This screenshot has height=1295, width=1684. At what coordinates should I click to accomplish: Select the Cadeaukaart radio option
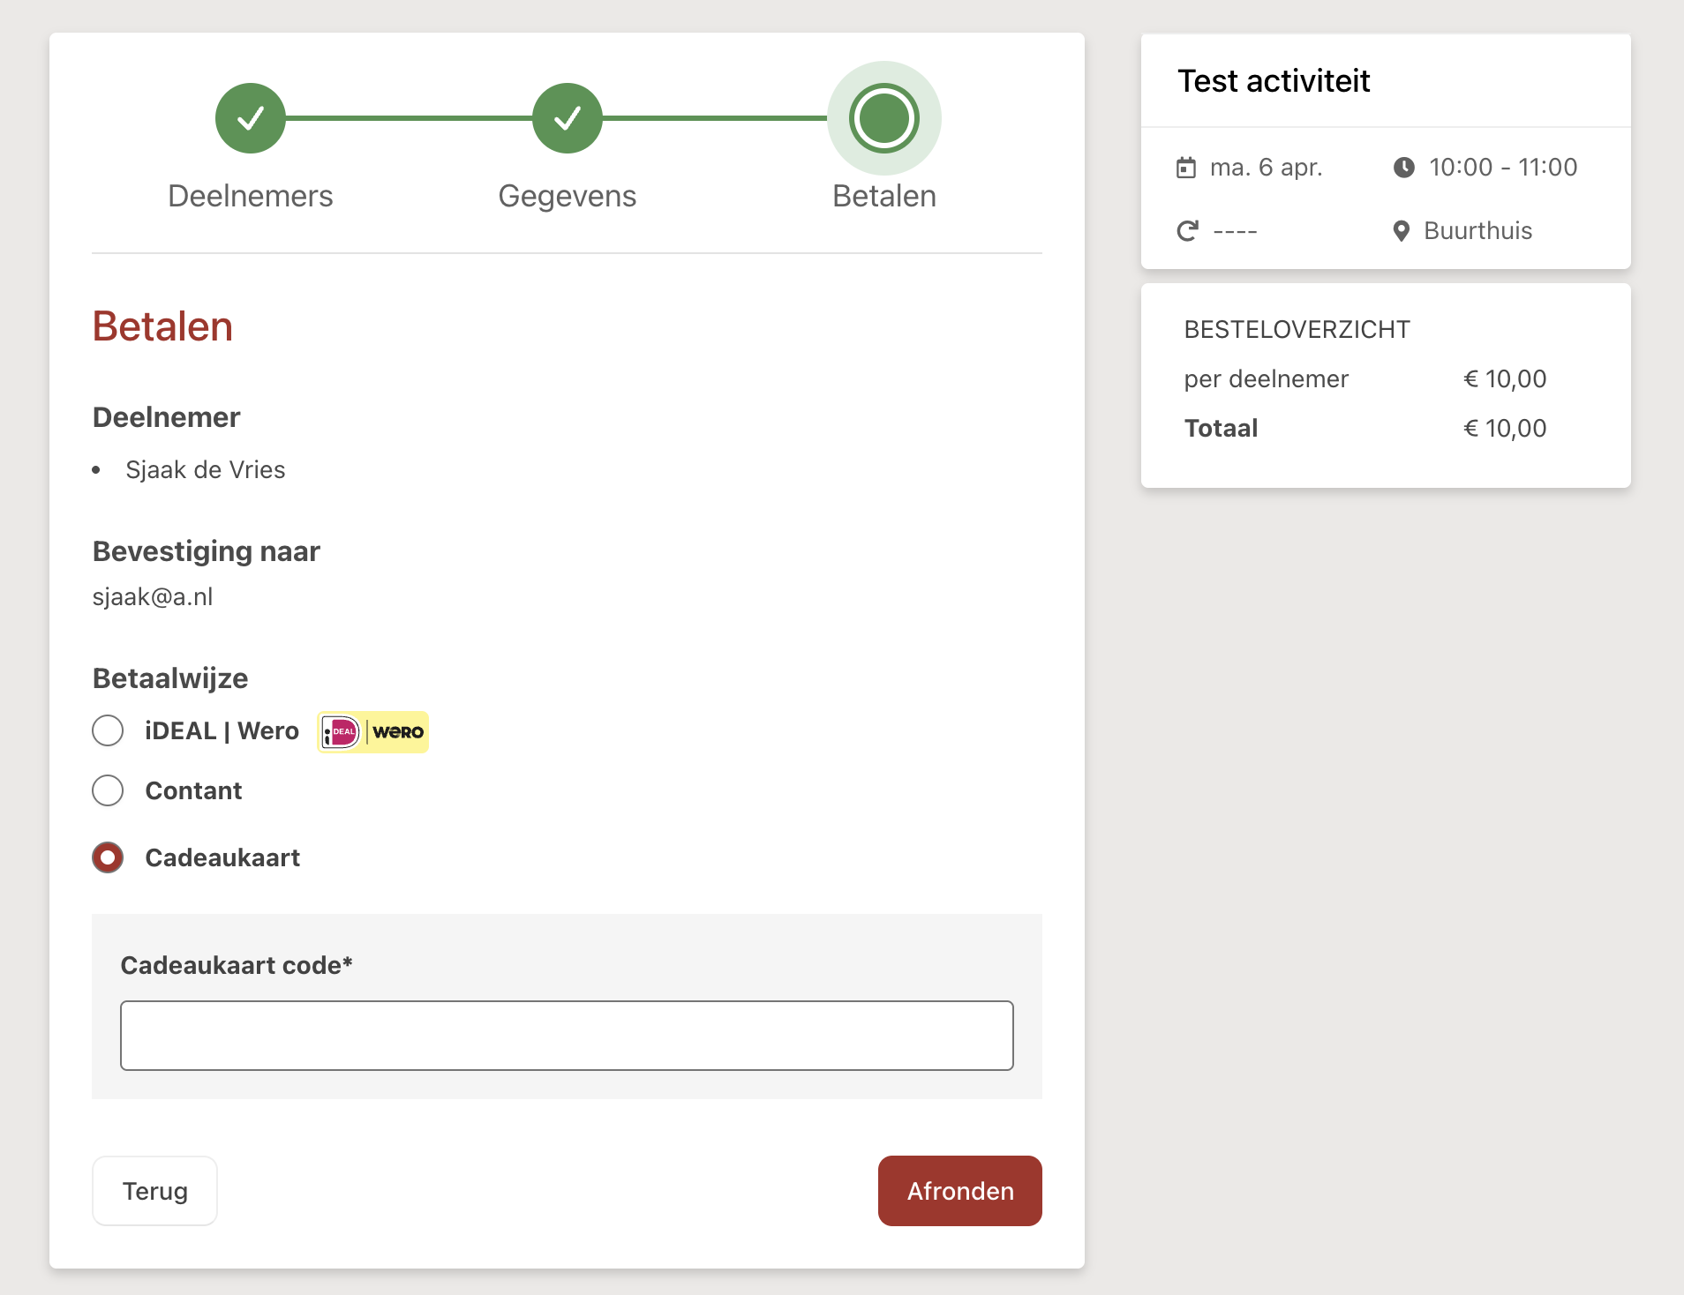[108, 857]
